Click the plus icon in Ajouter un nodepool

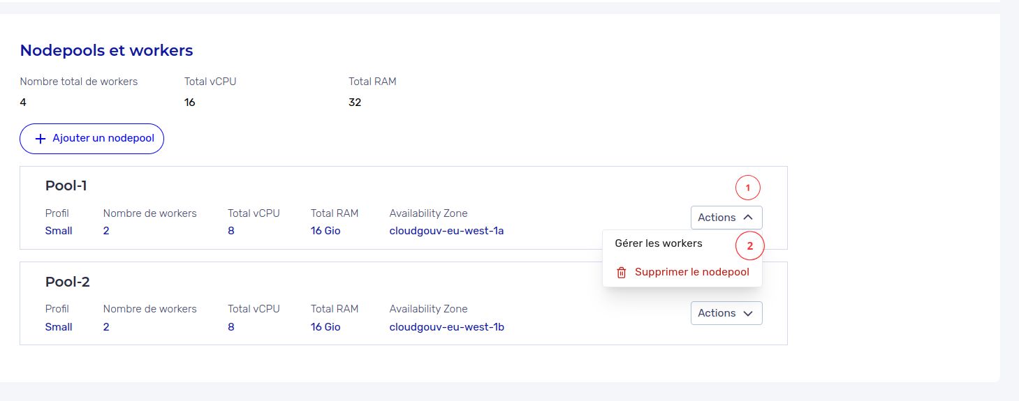(x=40, y=139)
